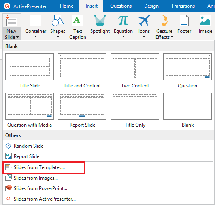The height and width of the screenshot is (205, 215).
Task: Select Slides from Images...
Action: click(109, 178)
